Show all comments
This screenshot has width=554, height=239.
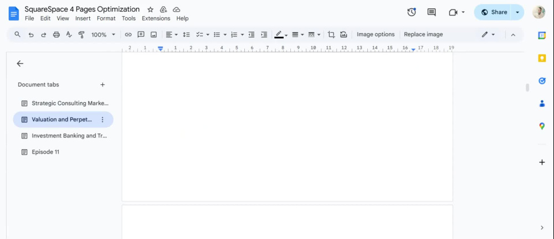[432, 12]
